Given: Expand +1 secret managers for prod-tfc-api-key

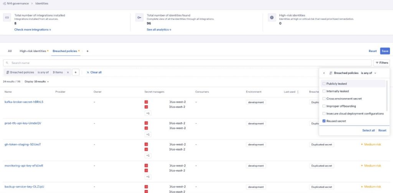Looking at the screenshot, I should 148,134.
